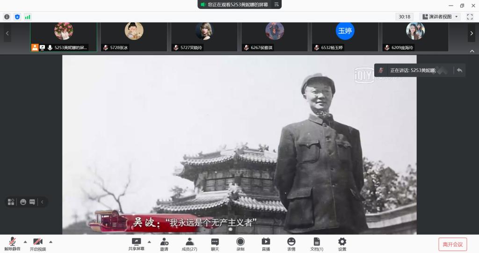Open the 表情 emoji reactions
The image size is (479, 253).
click(291, 244)
